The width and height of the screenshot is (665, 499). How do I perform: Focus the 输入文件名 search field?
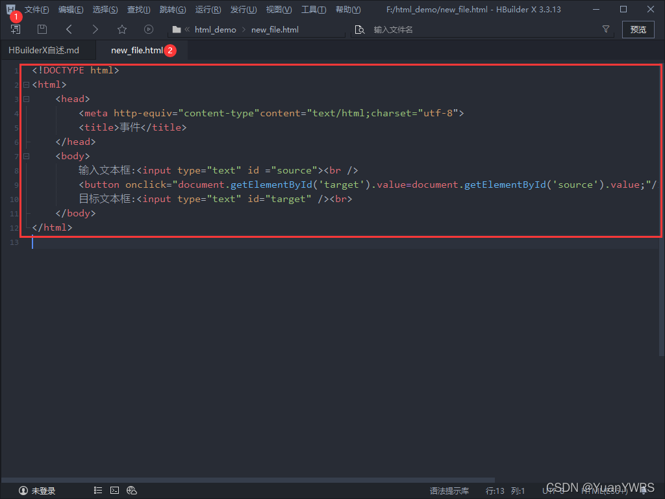[x=483, y=30]
